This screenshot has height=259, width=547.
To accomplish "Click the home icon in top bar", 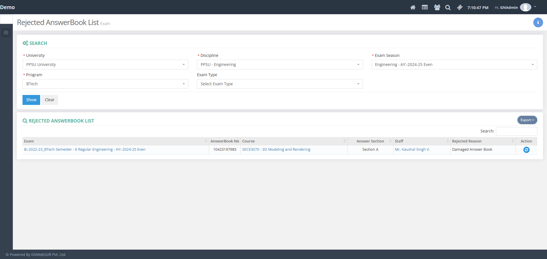I will [413, 7].
